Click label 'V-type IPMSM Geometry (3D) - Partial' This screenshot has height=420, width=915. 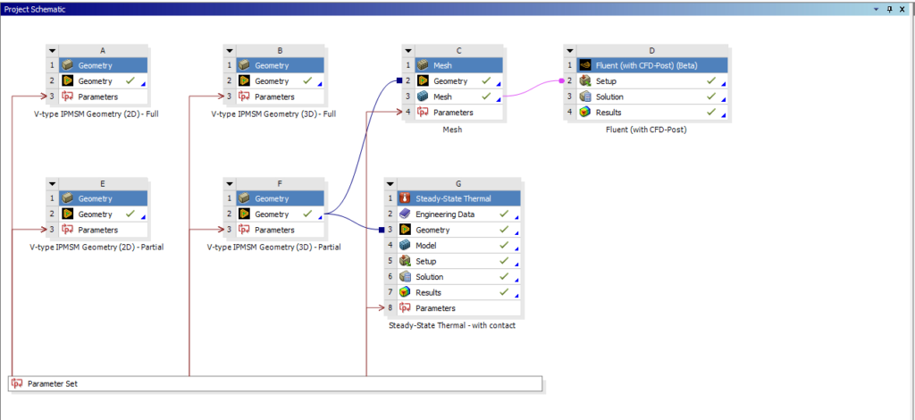(x=273, y=247)
